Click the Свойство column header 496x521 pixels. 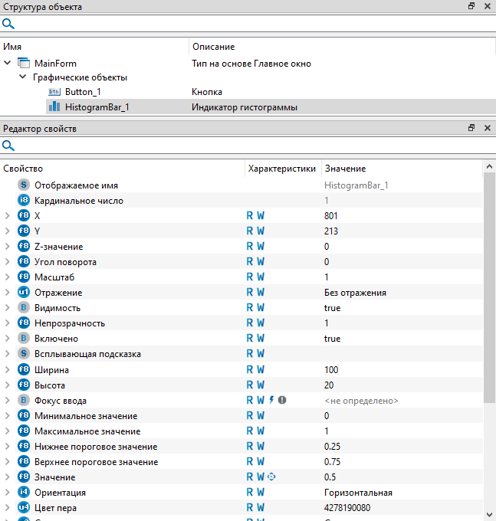click(x=23, y=168)
